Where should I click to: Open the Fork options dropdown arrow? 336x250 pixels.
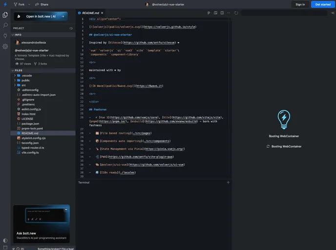[x=29, y=4]
